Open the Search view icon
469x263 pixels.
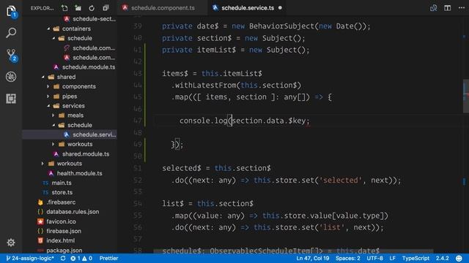tap(11, 33)
